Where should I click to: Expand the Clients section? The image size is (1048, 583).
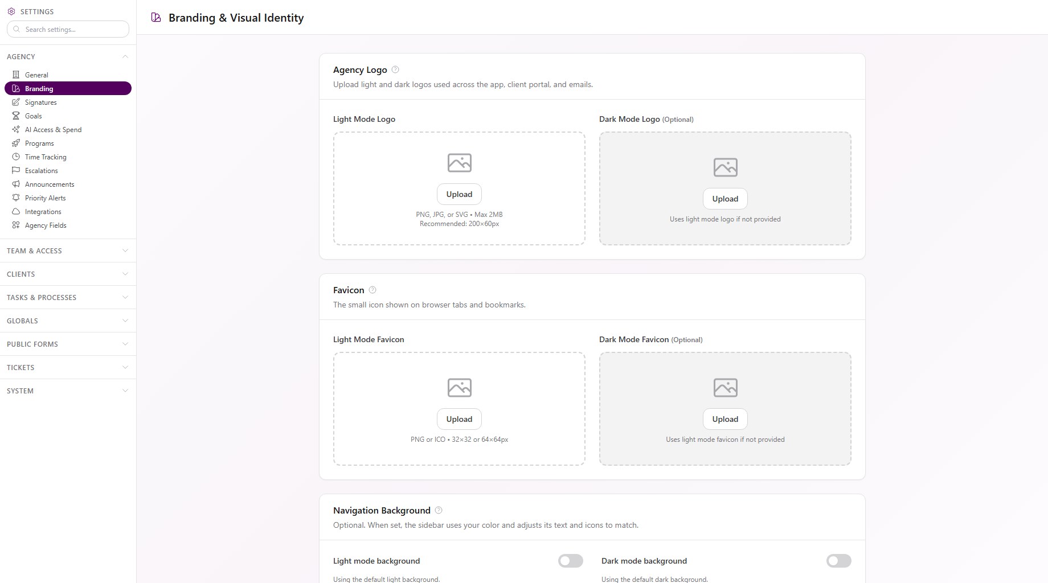click(x=68, y=274)
